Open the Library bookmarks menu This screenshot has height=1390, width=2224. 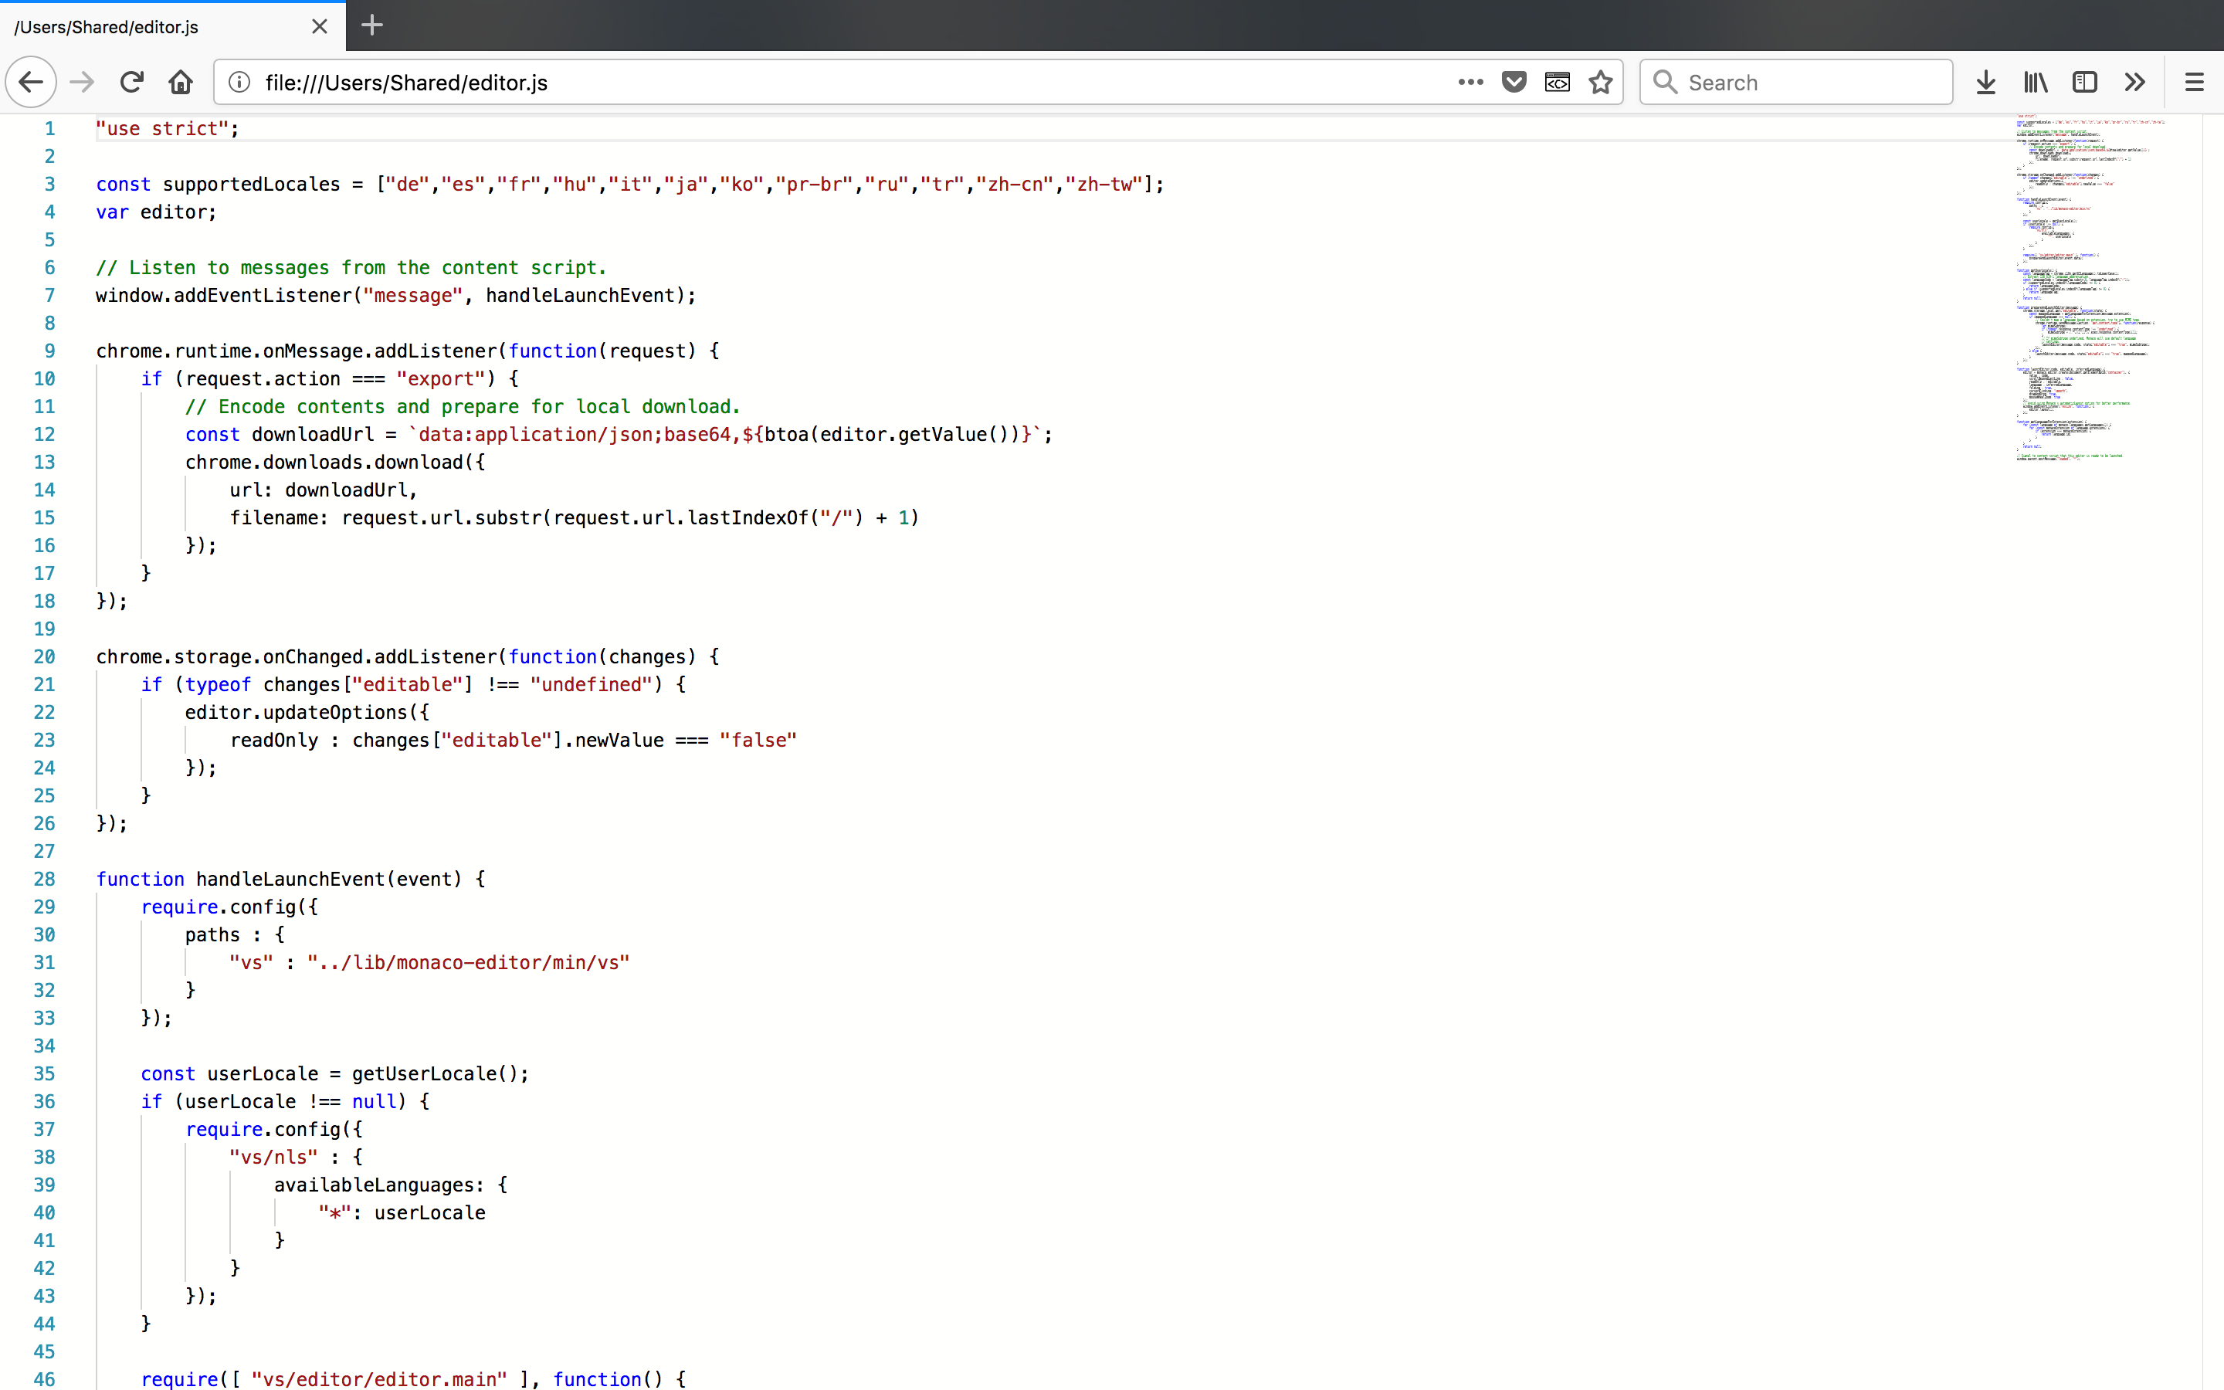tap(2035, 83)
